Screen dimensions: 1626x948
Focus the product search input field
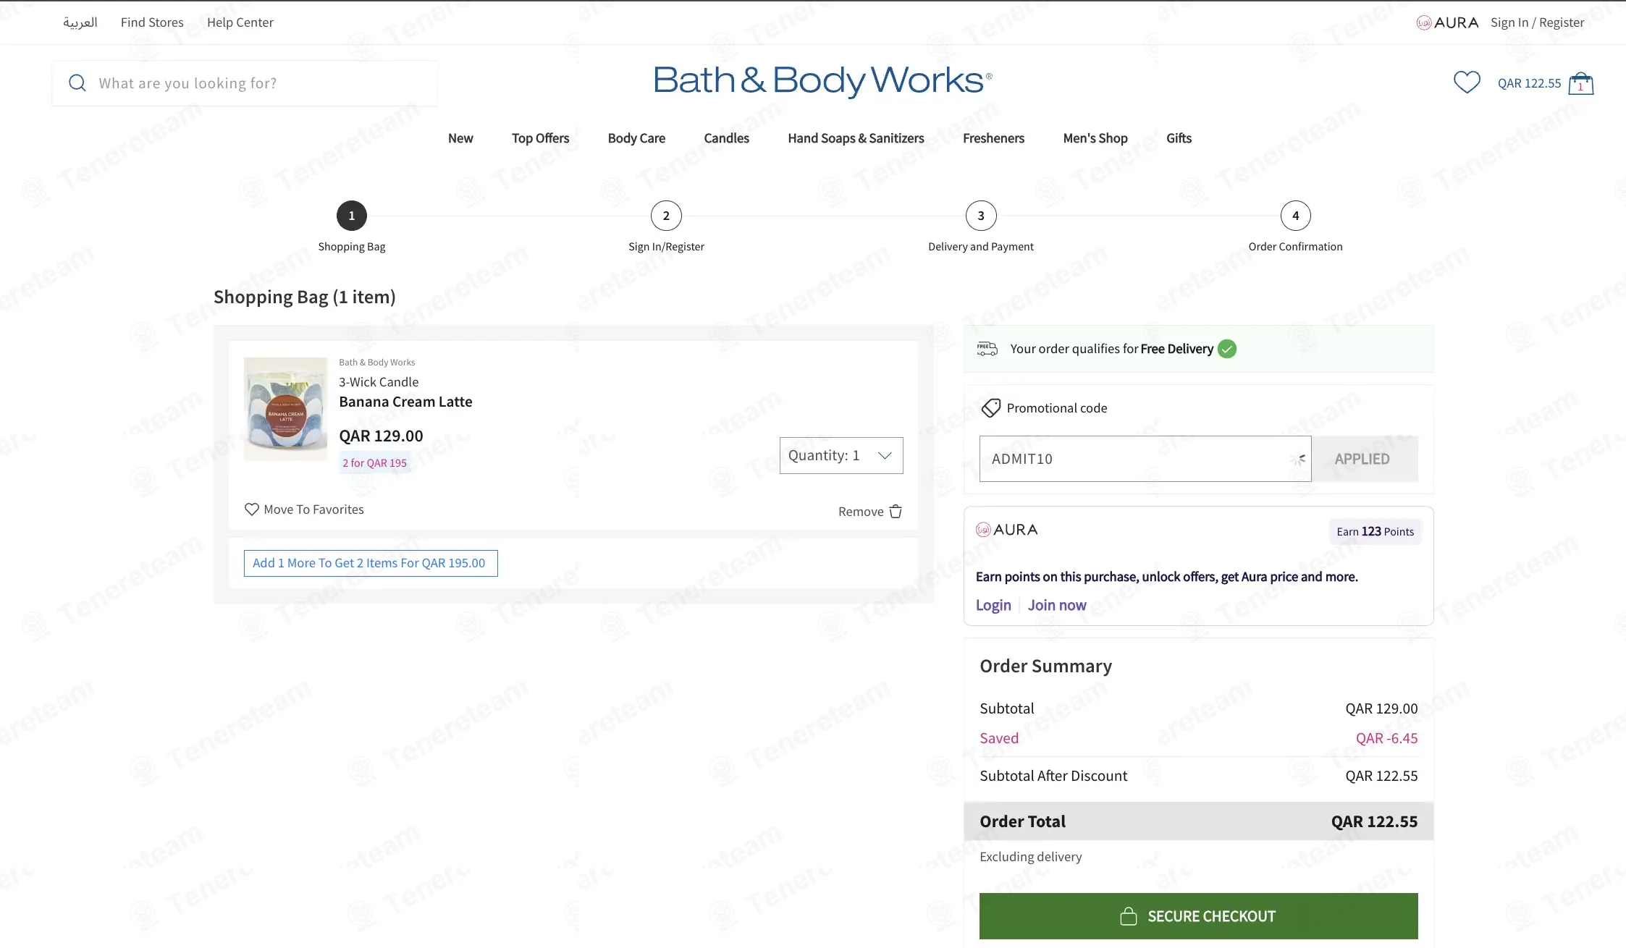click(x=245, y=83)
